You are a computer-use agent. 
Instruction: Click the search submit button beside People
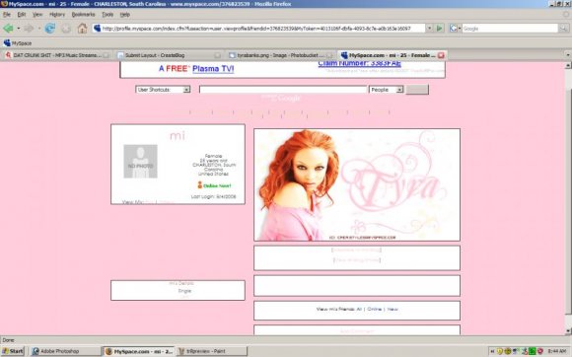point(417,90)
